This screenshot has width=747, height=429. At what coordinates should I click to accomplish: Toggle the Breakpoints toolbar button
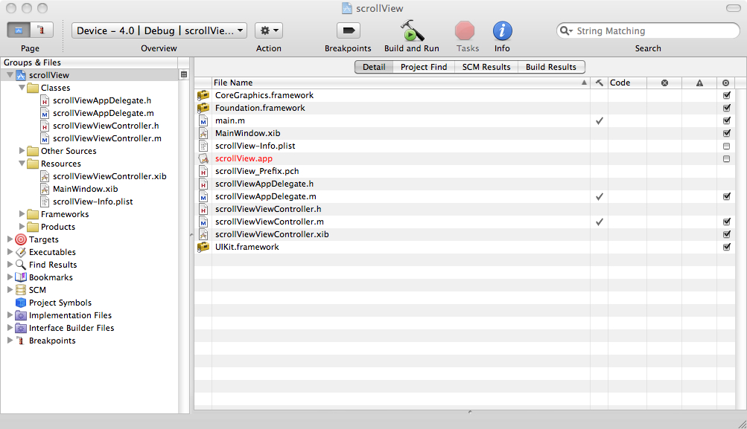click(x=348, y=31)
